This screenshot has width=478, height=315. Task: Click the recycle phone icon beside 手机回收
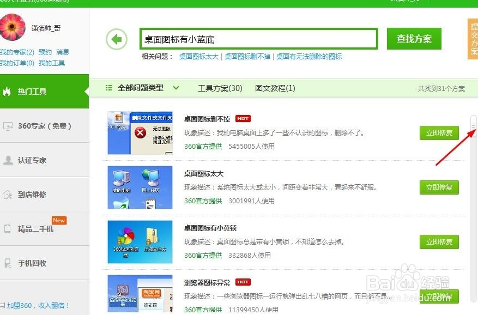tap(8, 263)
